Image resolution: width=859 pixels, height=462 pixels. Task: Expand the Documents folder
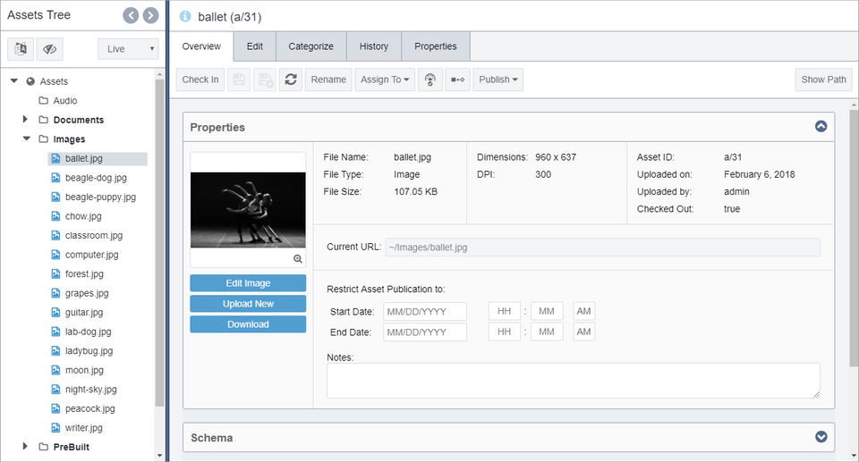(x=25, y=120)
